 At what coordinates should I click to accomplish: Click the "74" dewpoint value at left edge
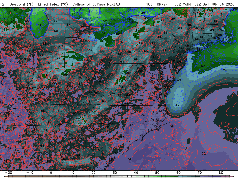tap(1, 103)
